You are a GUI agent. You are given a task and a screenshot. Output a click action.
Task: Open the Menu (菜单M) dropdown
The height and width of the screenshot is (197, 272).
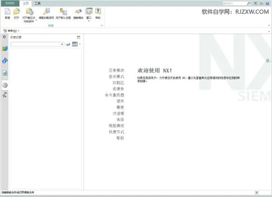point(11,31)
